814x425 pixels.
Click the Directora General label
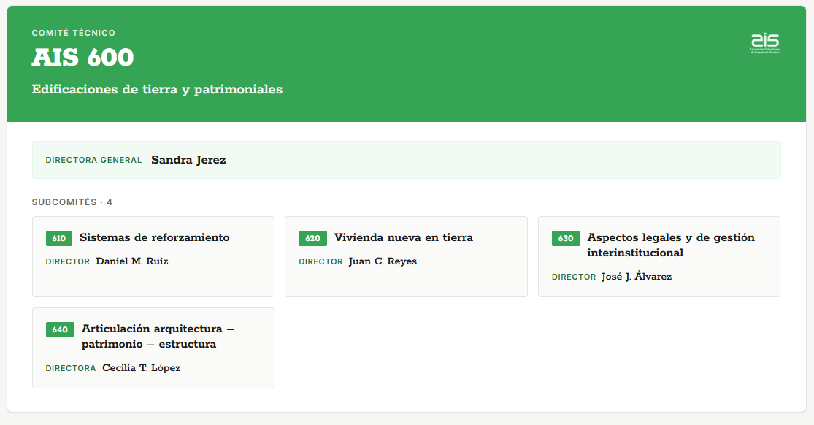tap(93, 160)
